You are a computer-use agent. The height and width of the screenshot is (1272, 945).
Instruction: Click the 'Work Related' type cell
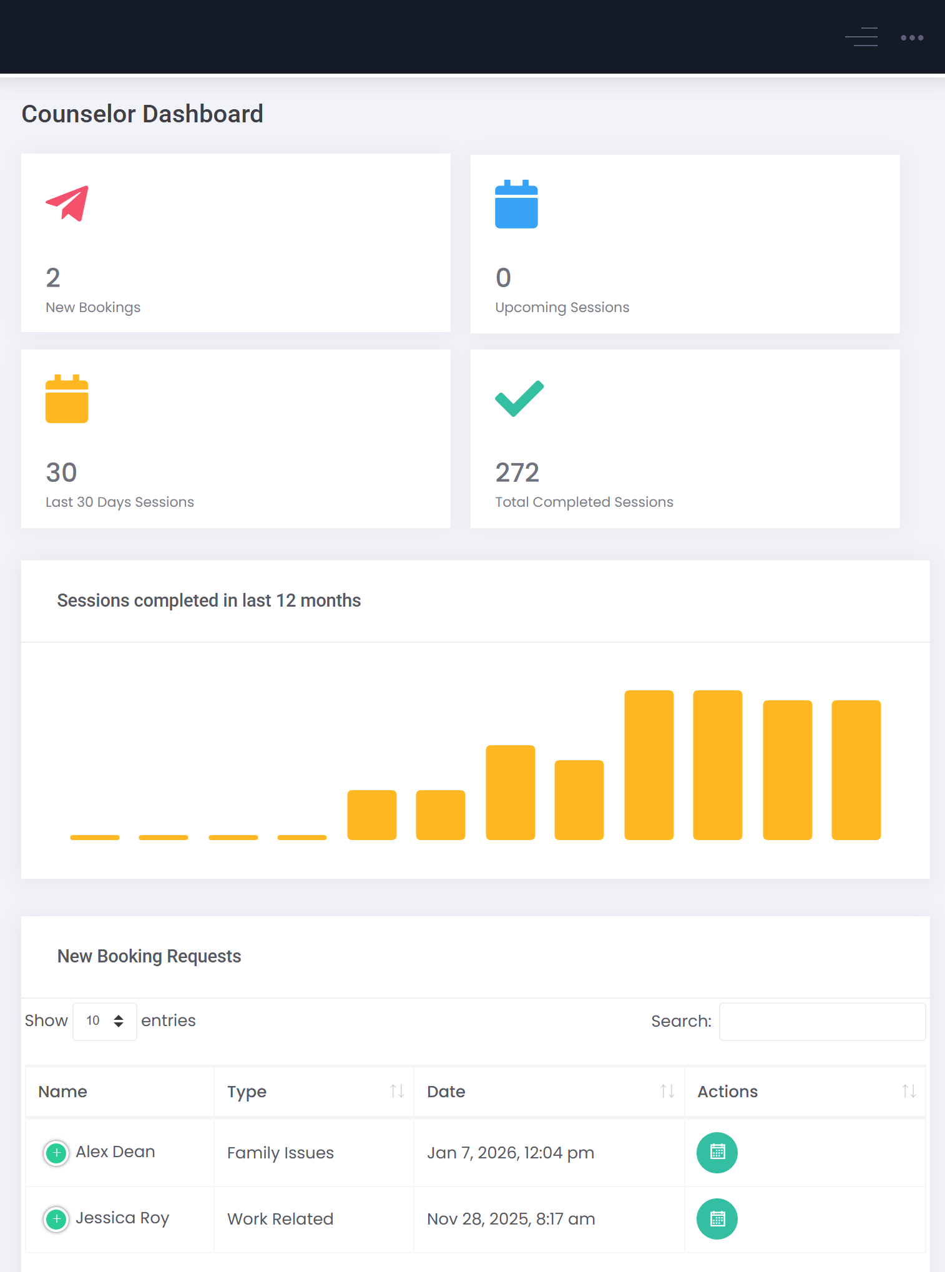pyautogui.click(x=280, y=1218)
